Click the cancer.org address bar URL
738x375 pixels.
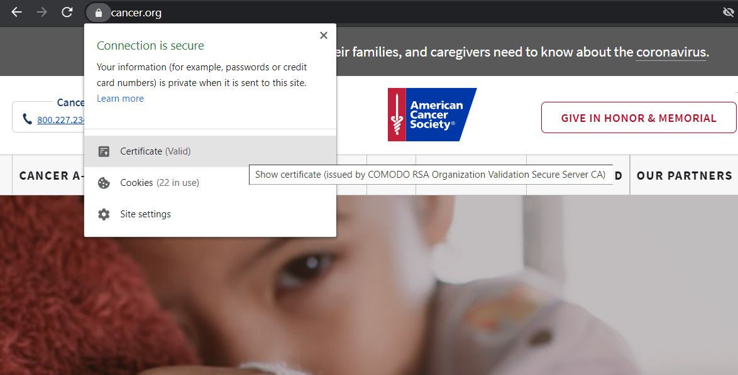point(136,13)
